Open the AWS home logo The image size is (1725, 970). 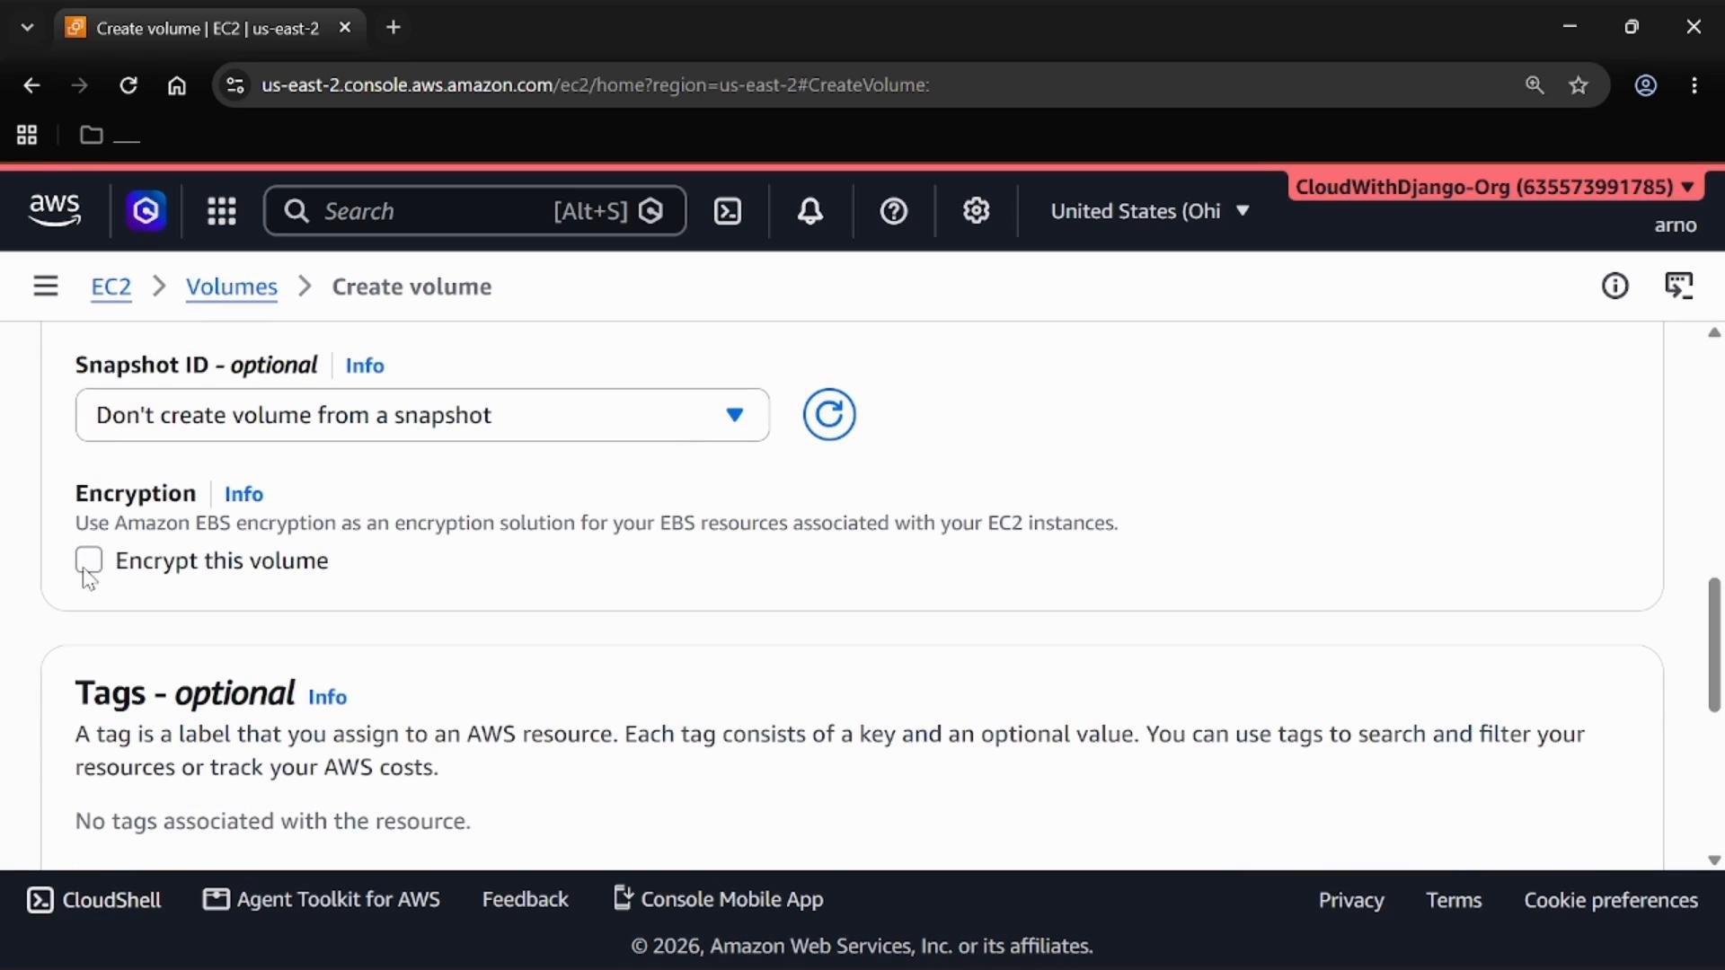[x=55, y=211]
